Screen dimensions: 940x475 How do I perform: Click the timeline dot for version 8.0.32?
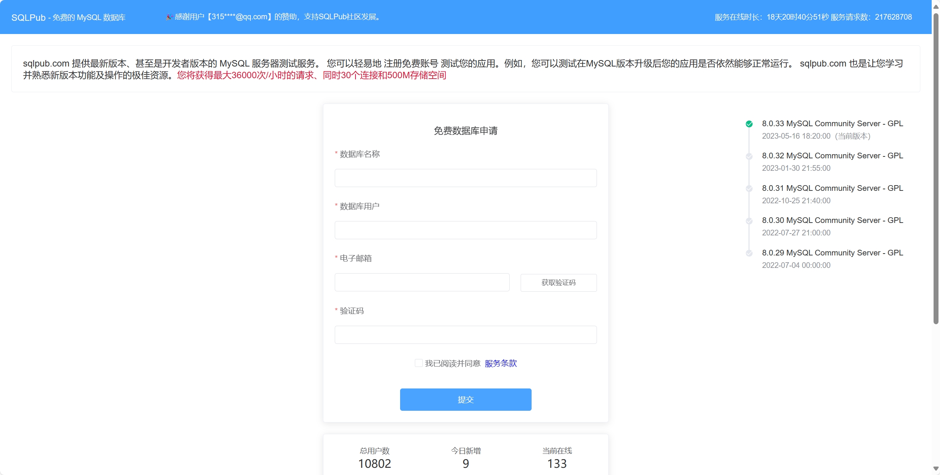click(x=749, y=156)
